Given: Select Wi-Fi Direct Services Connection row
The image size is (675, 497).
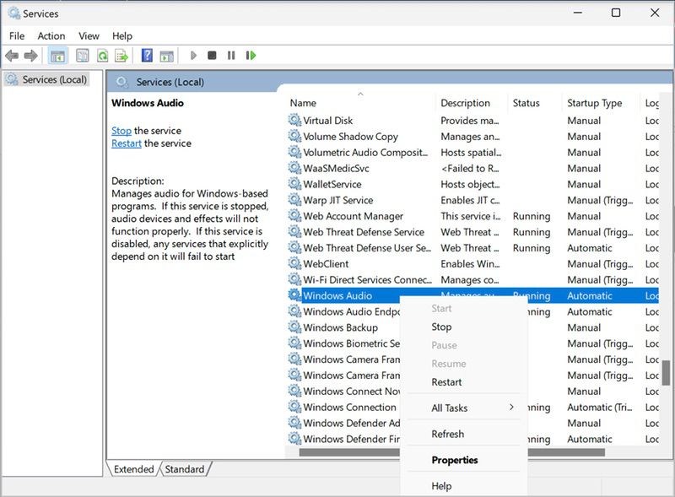Looking at the screenshot, I should click(x=472, y=280).
